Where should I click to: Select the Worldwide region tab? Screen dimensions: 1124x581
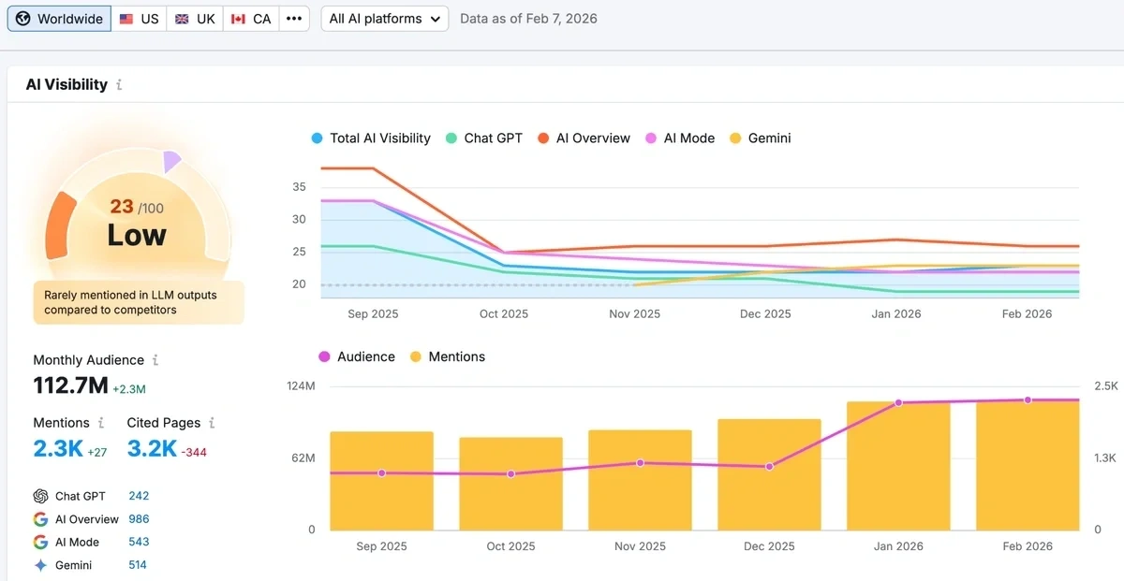(59, 19)
